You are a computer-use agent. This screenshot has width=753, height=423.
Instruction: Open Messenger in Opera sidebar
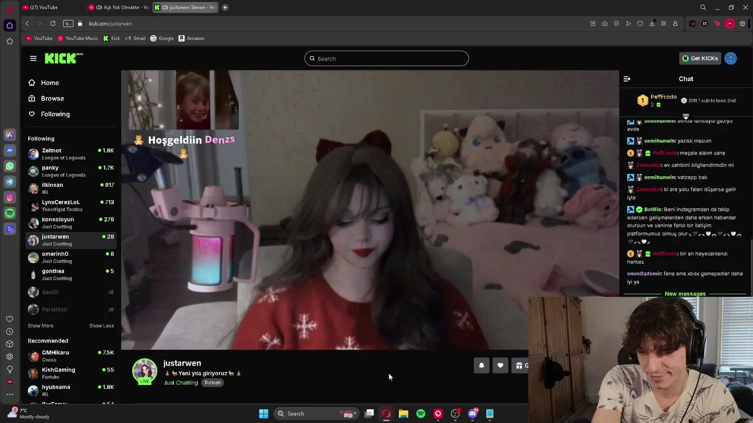(x=9, y=150)
